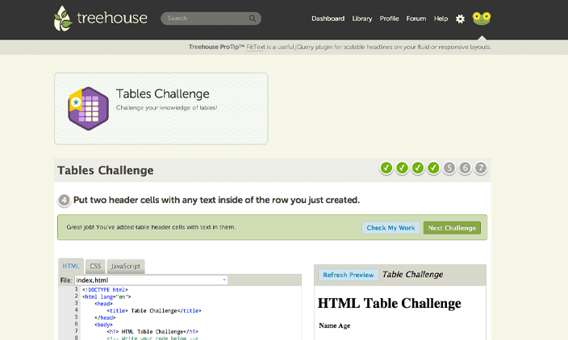The width and height of the screenshot is (568, 340).
Task: Jump to challenge step 7
Action: 481,168
